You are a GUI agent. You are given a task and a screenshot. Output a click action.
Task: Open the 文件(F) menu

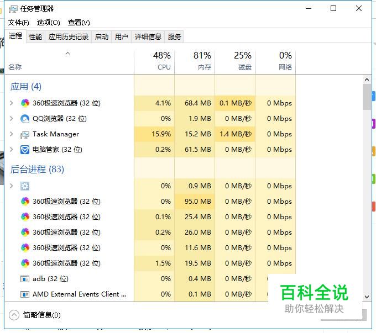(18, 23)
